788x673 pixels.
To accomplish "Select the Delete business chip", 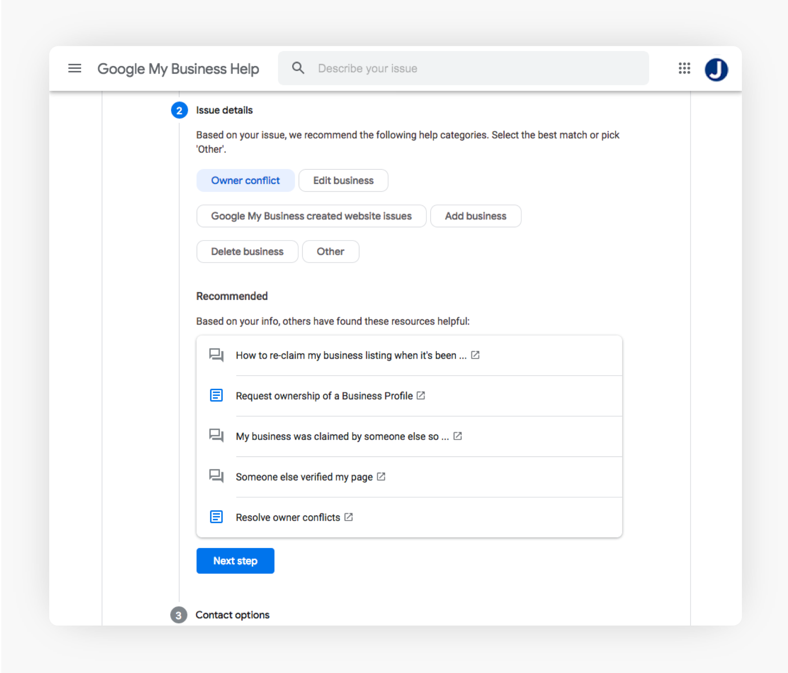I will coord(247,251).
